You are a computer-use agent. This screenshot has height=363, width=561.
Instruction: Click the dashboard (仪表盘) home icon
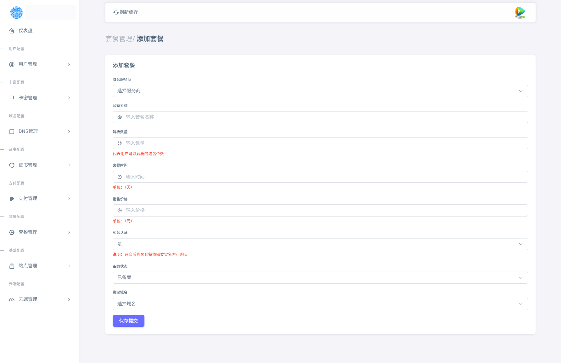pos(12,31)
